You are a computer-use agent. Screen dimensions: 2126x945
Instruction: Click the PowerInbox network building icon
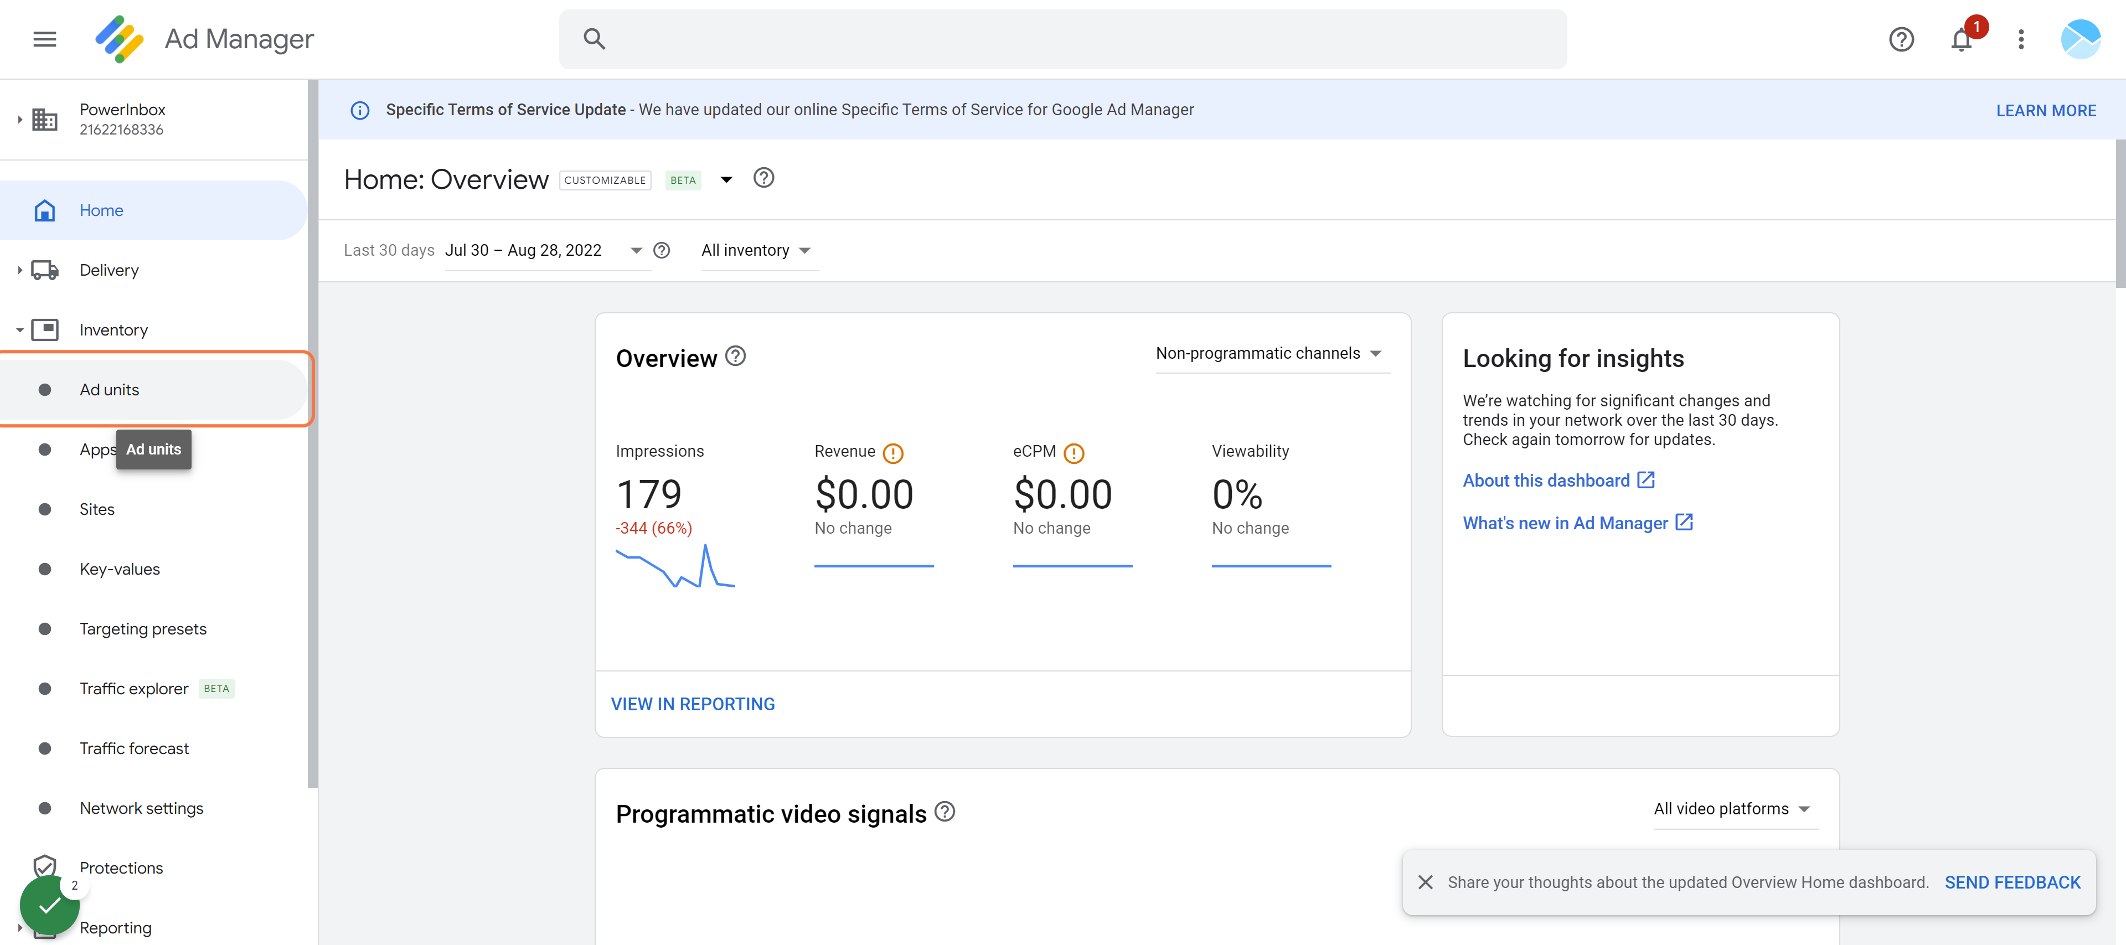(44, 120)
